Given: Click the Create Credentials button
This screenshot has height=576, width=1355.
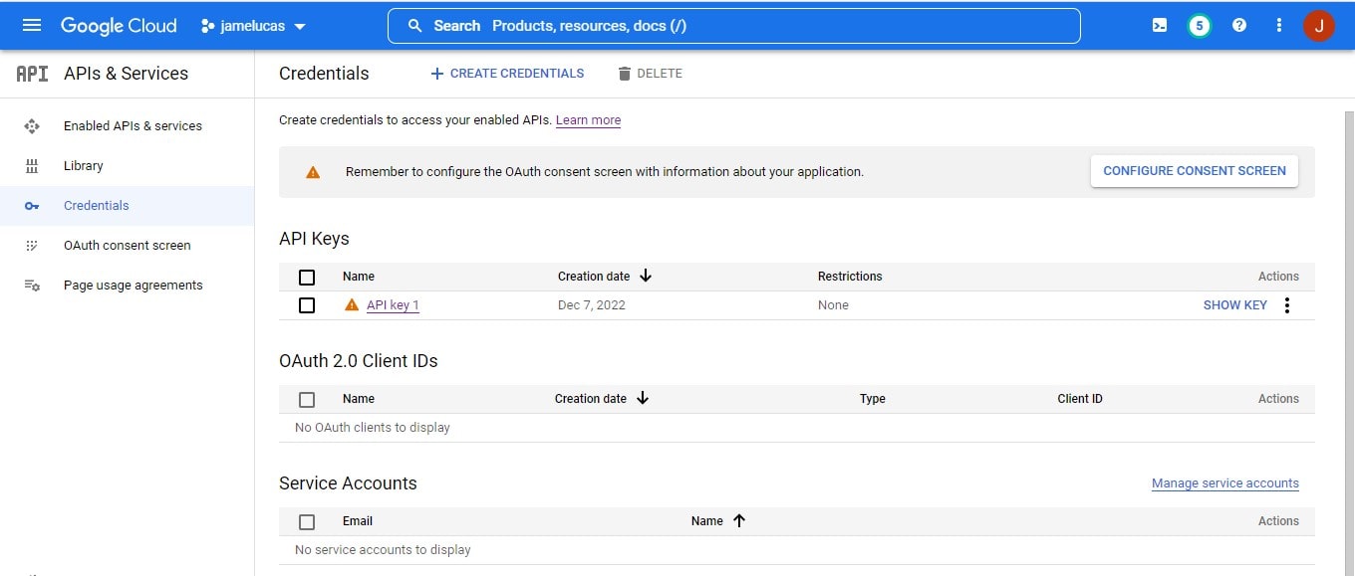Looking at the screenshot, I should point(507,74).
